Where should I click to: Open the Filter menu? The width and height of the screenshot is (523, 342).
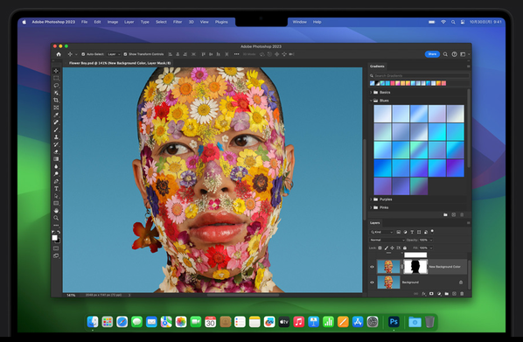point(178,22)
